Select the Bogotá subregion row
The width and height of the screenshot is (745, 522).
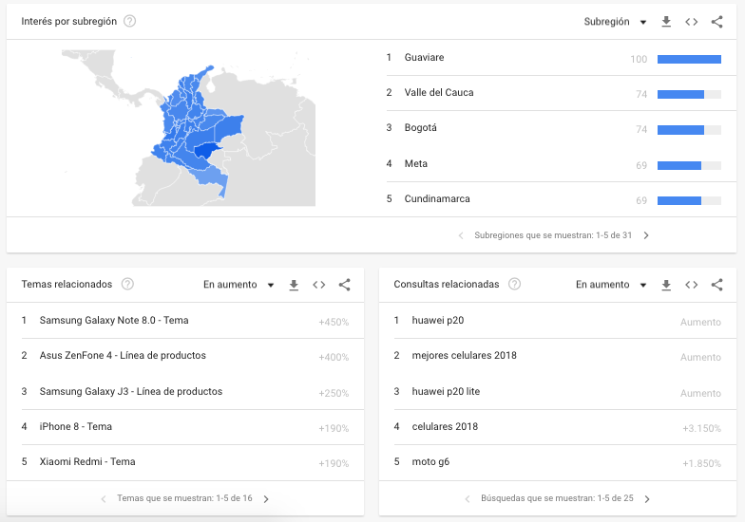(x=561, y=129)
